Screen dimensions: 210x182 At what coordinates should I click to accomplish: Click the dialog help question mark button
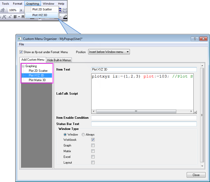(x=195, y=39)
